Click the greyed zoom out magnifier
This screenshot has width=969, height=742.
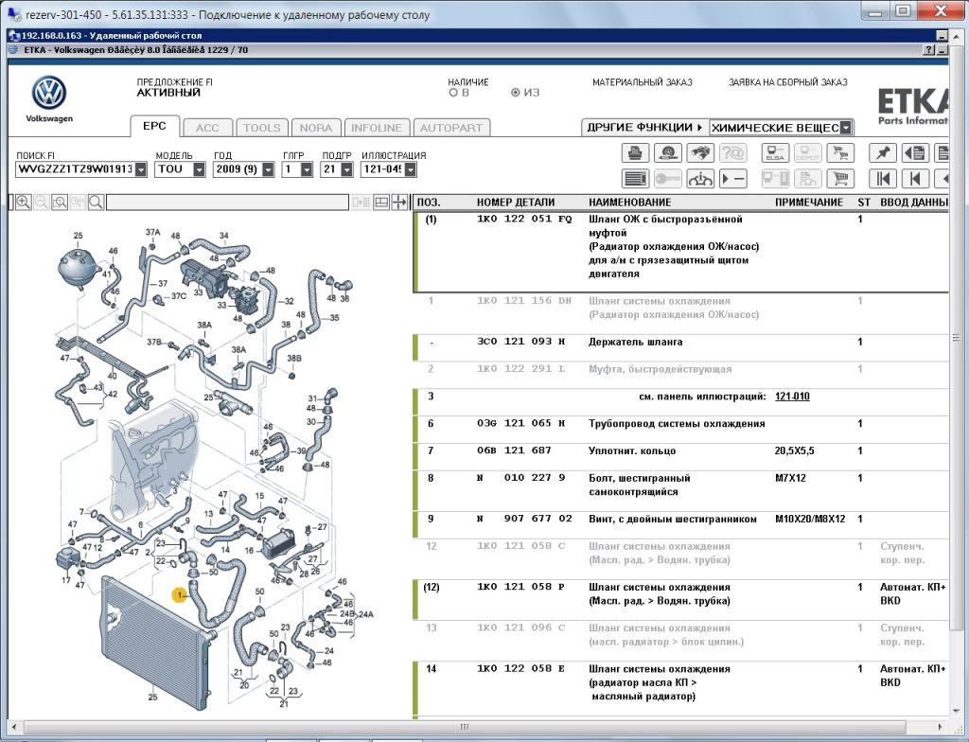[42, 203]
